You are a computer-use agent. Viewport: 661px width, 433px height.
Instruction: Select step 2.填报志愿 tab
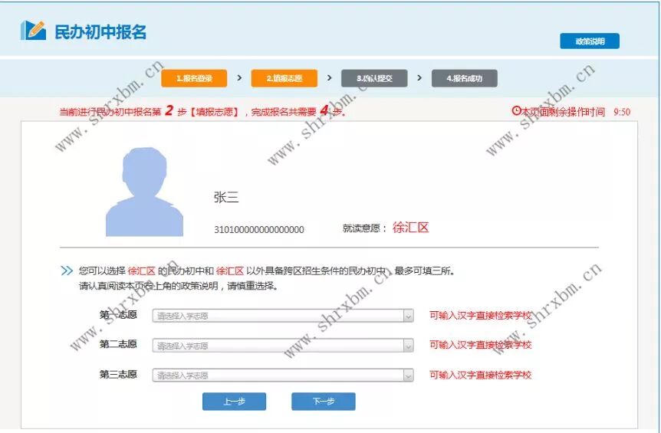tap(284, 78)
